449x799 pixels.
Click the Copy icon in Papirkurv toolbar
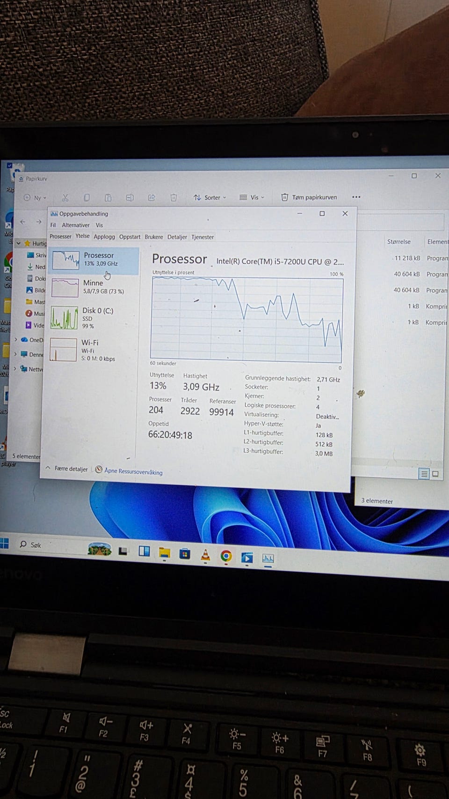[x=87, y=198]
